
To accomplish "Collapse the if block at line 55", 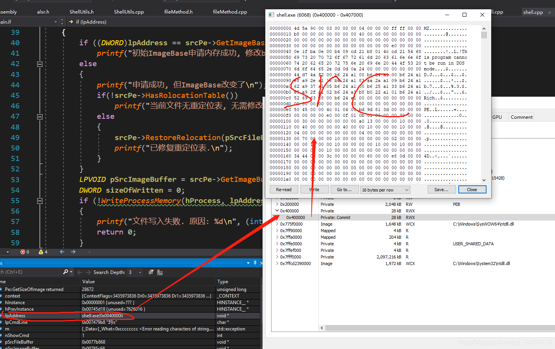I will point(39,201).
